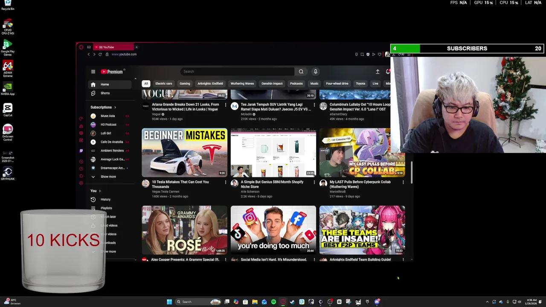Select the Genshin Impact chip
Image resolution: width=546 pixels, height=307 pixels.
pyautogui.click(x=272, y=84)
